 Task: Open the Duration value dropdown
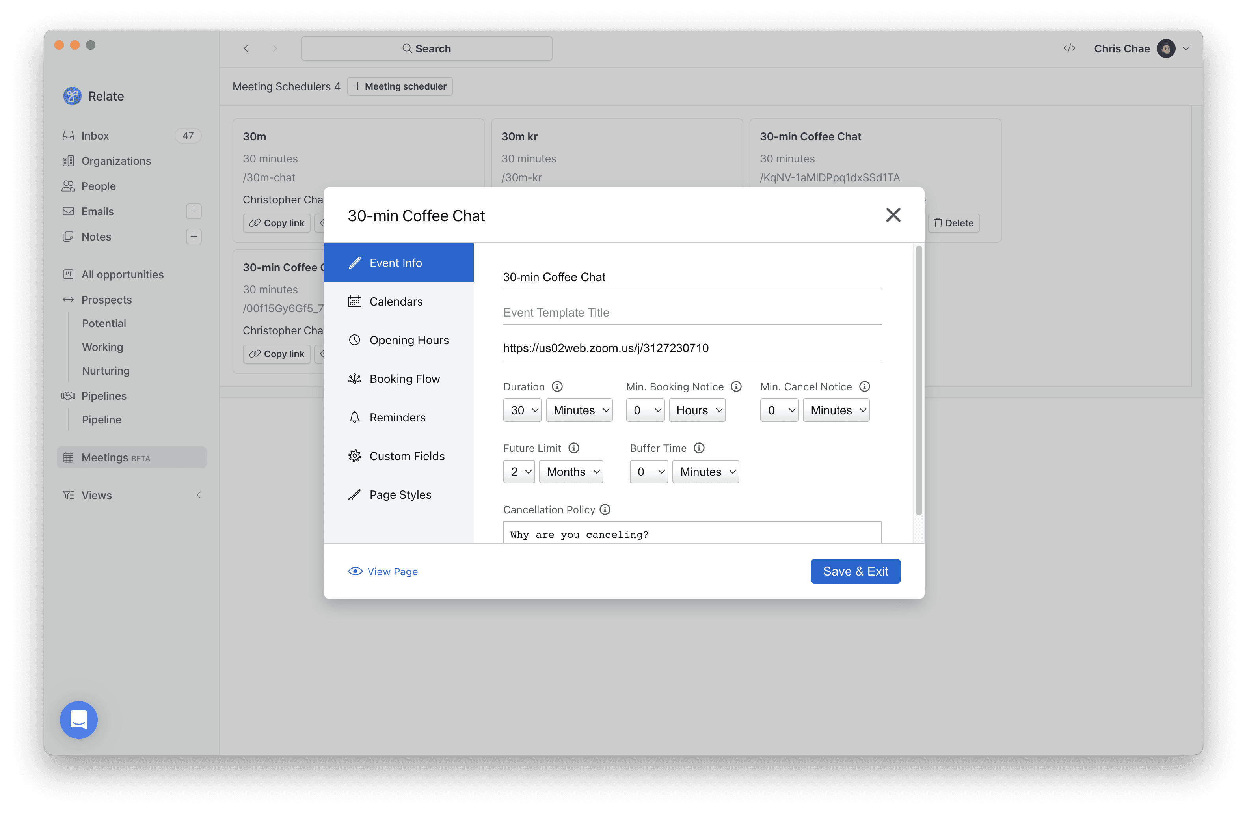[522, 410]
